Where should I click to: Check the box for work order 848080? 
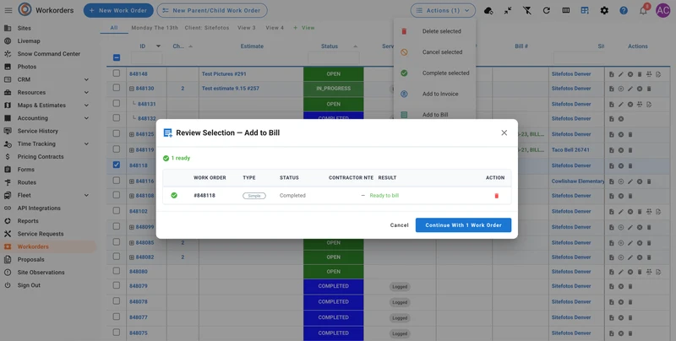coord(117,271)
